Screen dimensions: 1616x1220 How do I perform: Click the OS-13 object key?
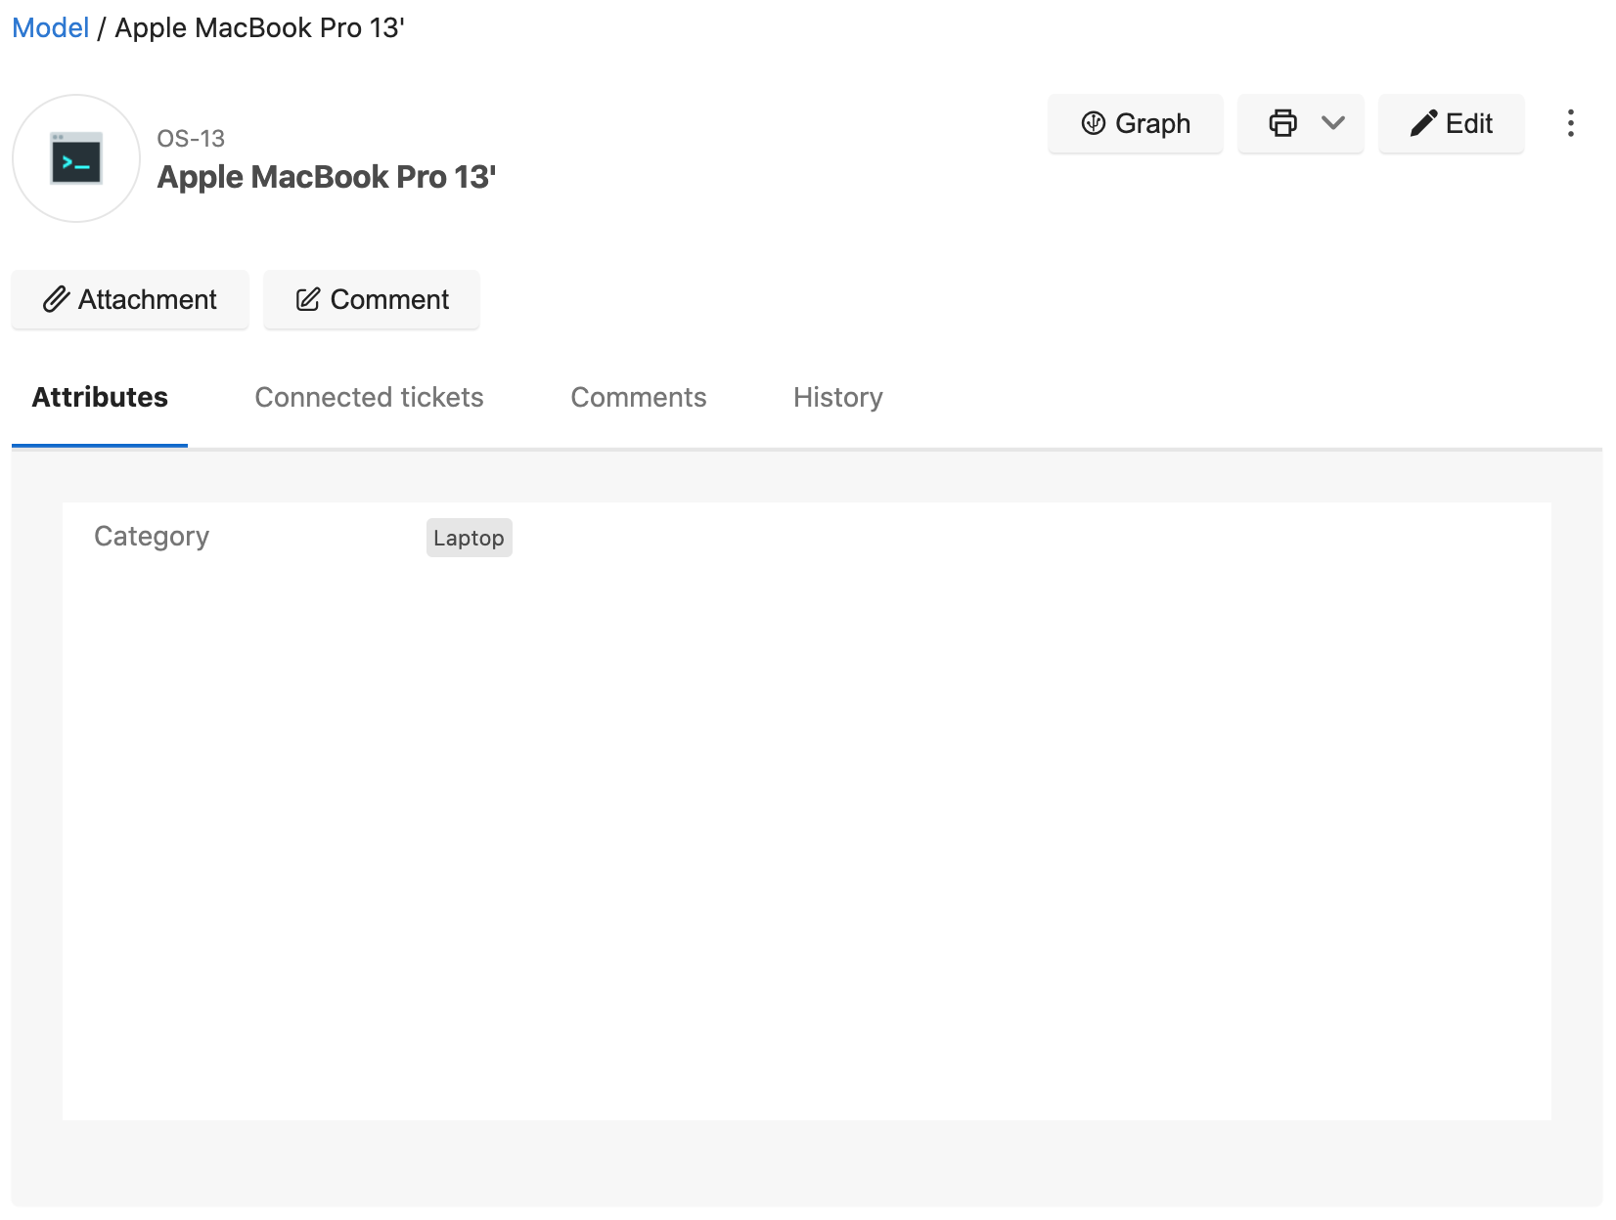(x=191, y=139)
